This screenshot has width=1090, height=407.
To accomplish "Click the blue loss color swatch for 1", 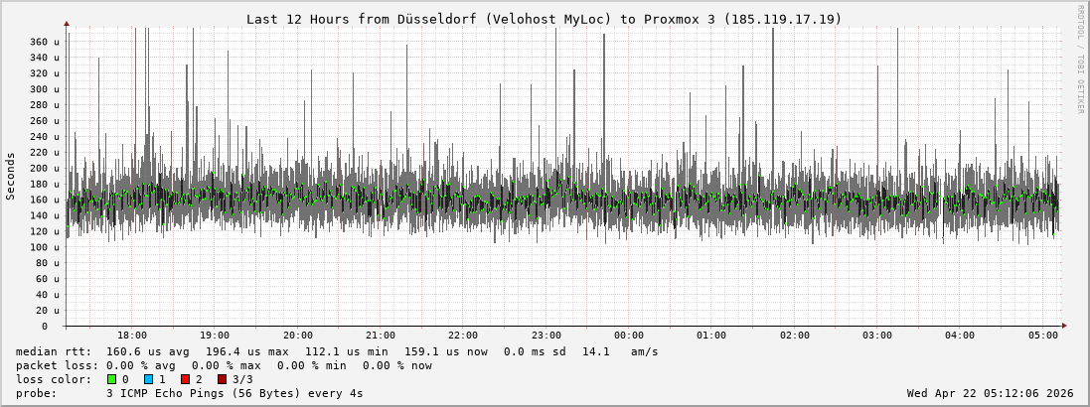I will pyautogui.click(x=148, y=379).
